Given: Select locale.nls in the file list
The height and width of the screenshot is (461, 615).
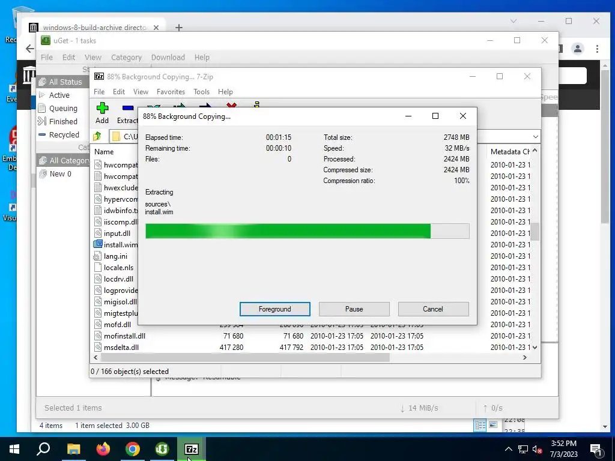Looking at the screenshot, I should [118, 267].
